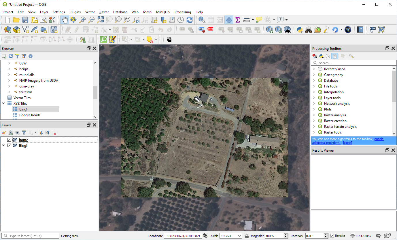Select the Zoom Out magnifier tool

pyautogui.click(x=91, y=20)
